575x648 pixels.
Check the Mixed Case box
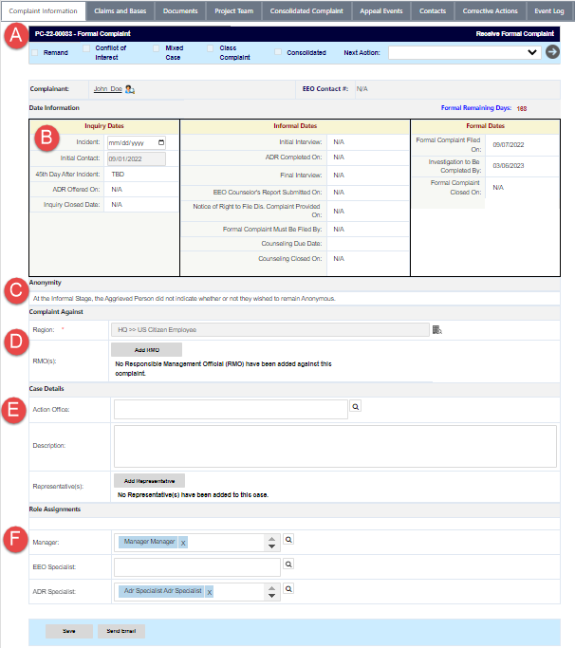coord(156,48)
